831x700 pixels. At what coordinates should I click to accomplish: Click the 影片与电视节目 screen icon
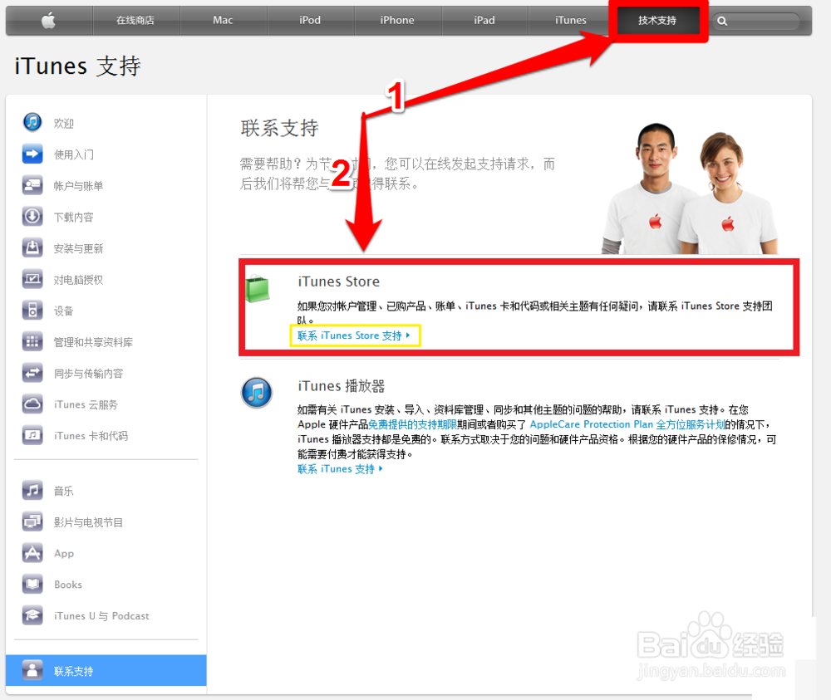click(32, 522)
